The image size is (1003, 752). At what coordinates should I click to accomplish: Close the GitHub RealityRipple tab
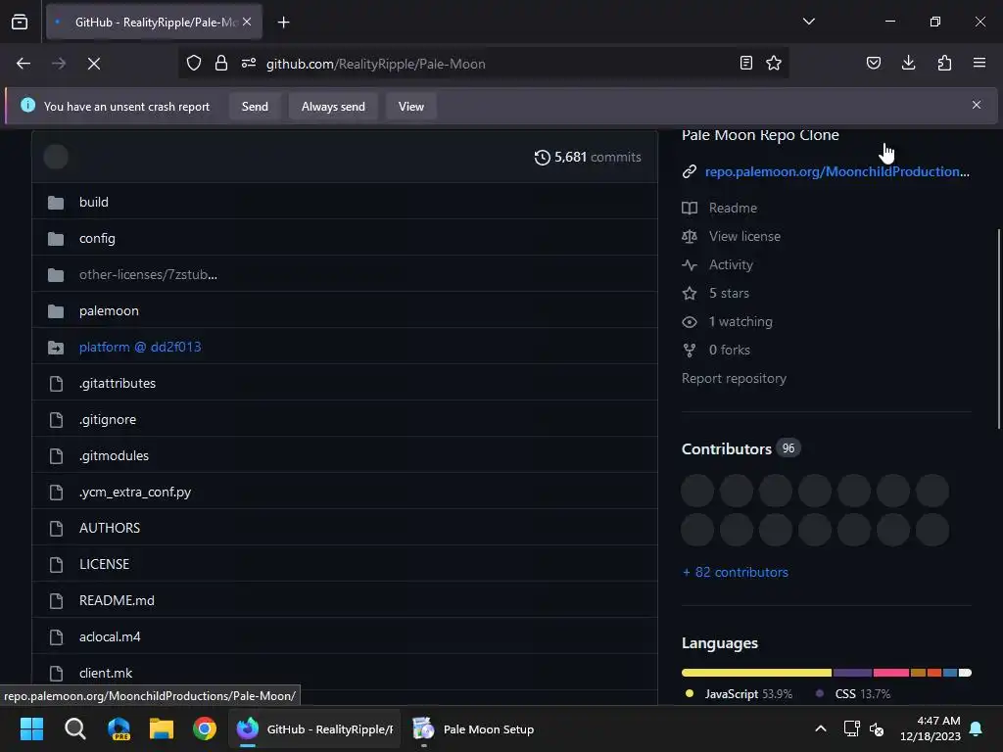(247, 22)
